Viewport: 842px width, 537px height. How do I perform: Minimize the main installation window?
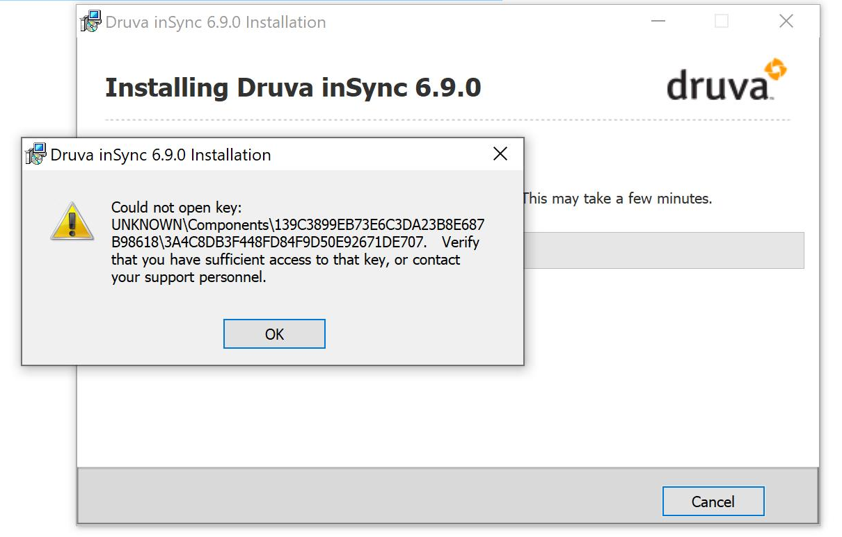tap(658, 22)
